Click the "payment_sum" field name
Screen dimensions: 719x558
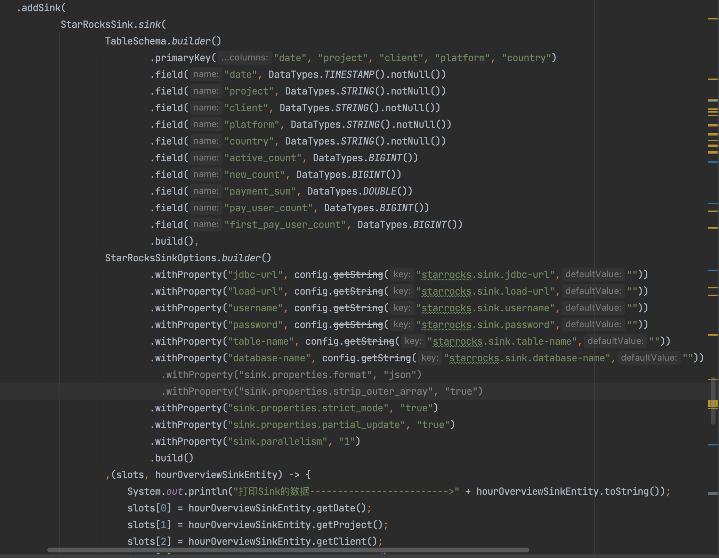tap(260, 191)
